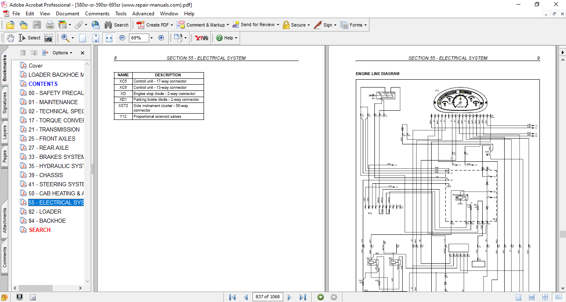The height and width of the screenshot is (302, 566).
Task: Switch to Actual Size view
Action: (83, 38)
